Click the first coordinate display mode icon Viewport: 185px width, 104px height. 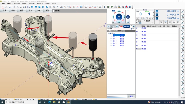[x=161, y=22]
